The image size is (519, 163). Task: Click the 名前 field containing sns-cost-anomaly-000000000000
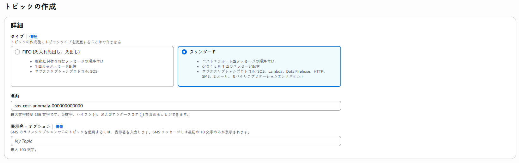(x=176, y=106)
